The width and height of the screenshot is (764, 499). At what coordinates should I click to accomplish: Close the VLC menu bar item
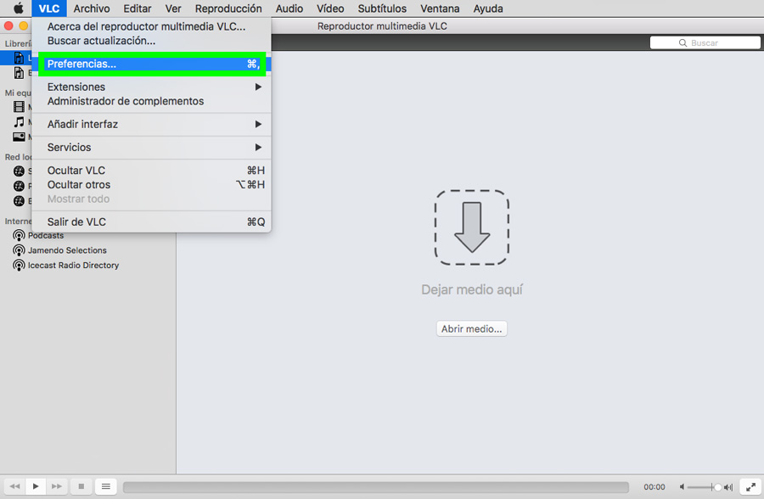[x=48, y=8]
